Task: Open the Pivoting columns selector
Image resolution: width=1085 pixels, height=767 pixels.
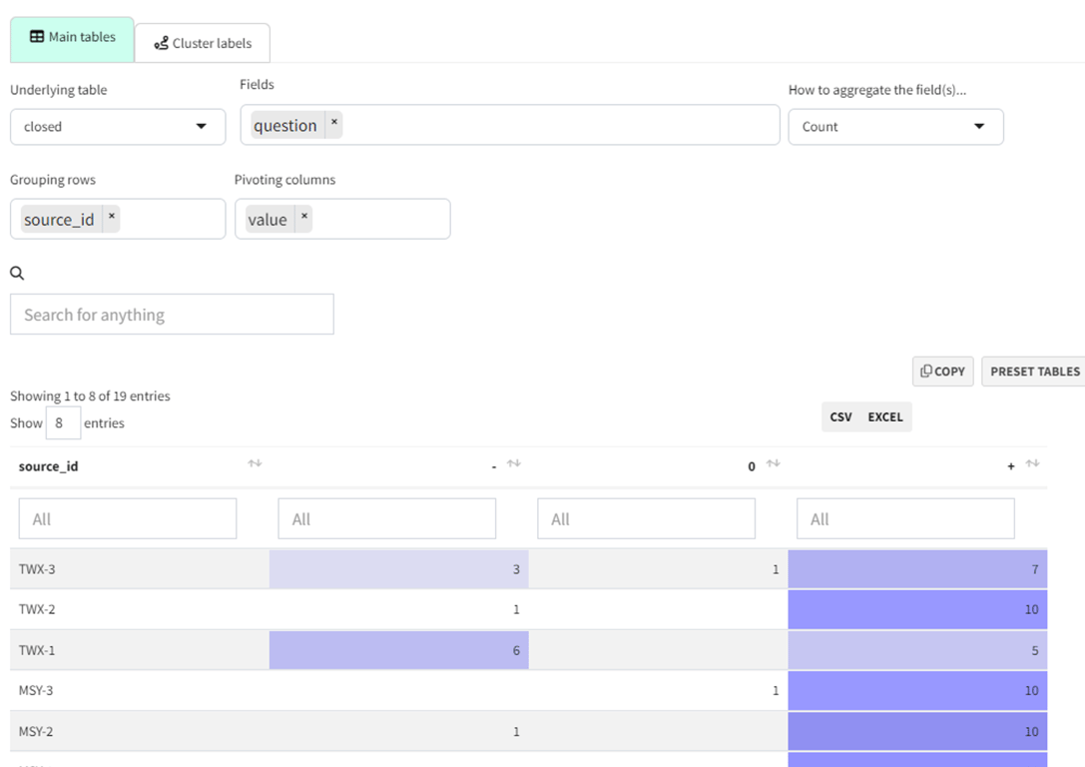Action: (379, 220)
